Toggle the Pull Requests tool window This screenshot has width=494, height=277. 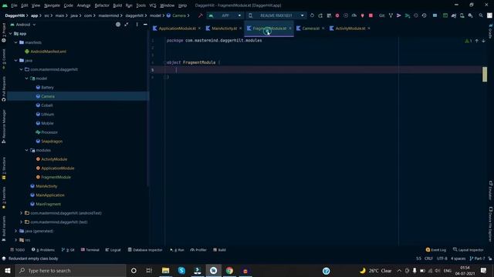4,88
